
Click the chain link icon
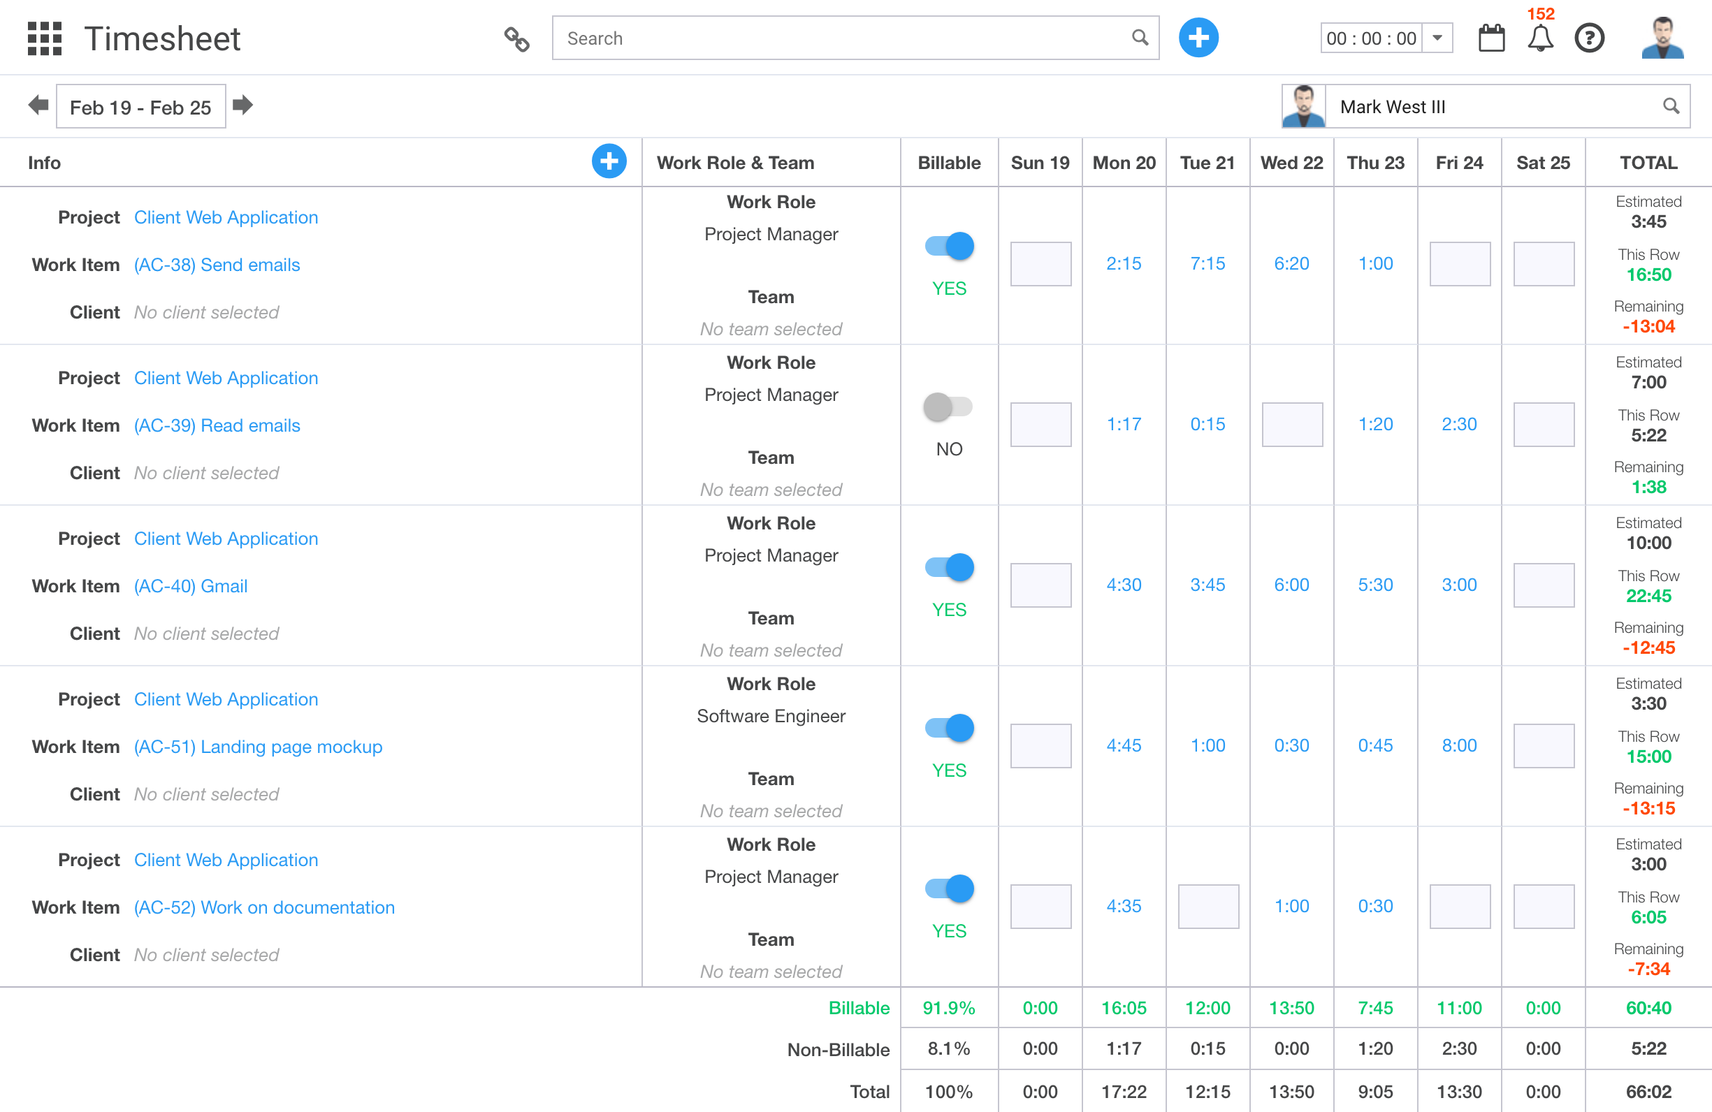pyautogui.click(x=516, y=39)
